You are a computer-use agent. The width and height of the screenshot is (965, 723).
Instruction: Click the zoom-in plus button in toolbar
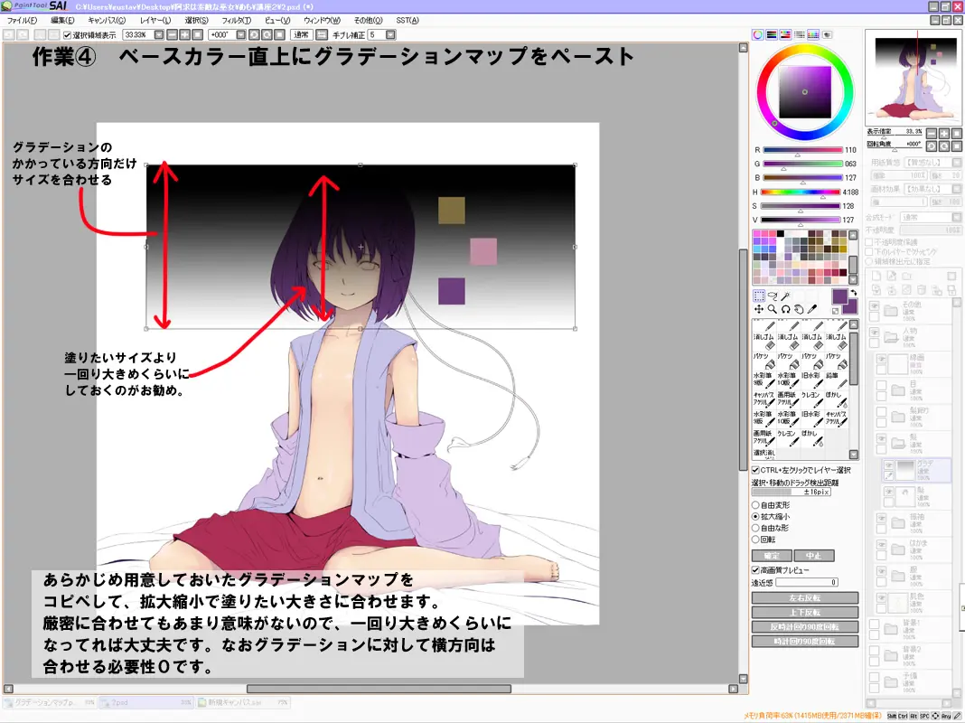pos(184,35)
